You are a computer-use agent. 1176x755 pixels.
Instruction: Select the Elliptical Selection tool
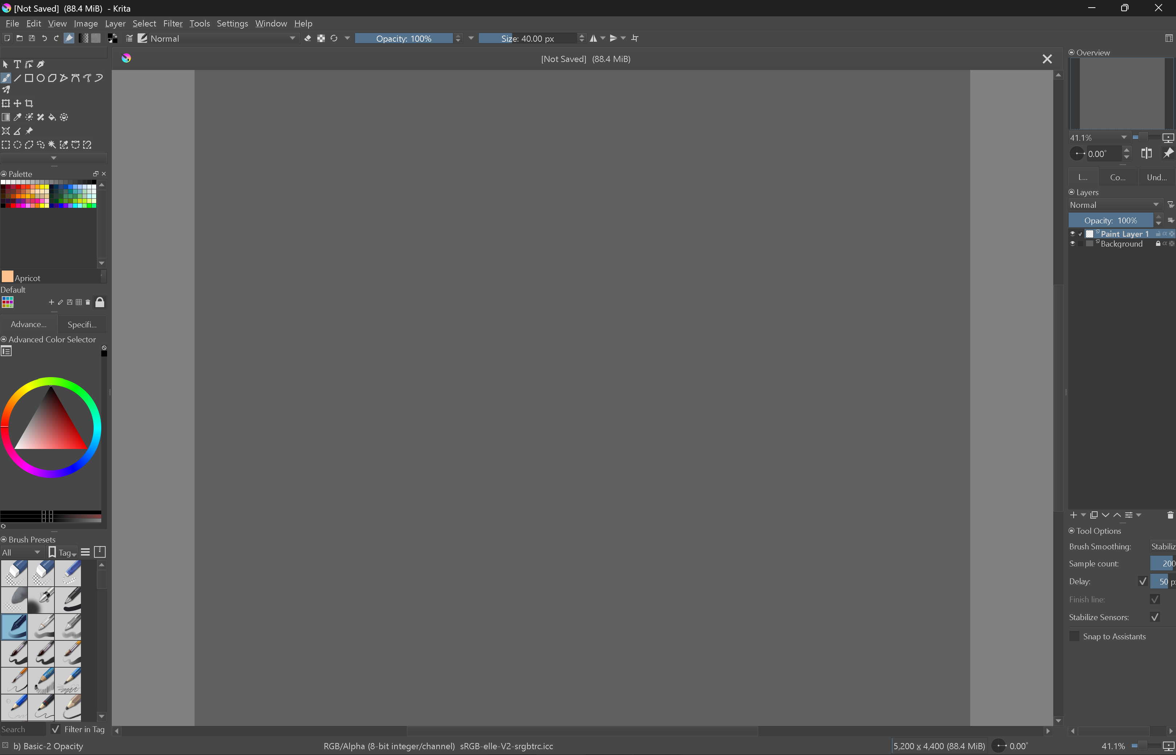[x=17, y=145]
